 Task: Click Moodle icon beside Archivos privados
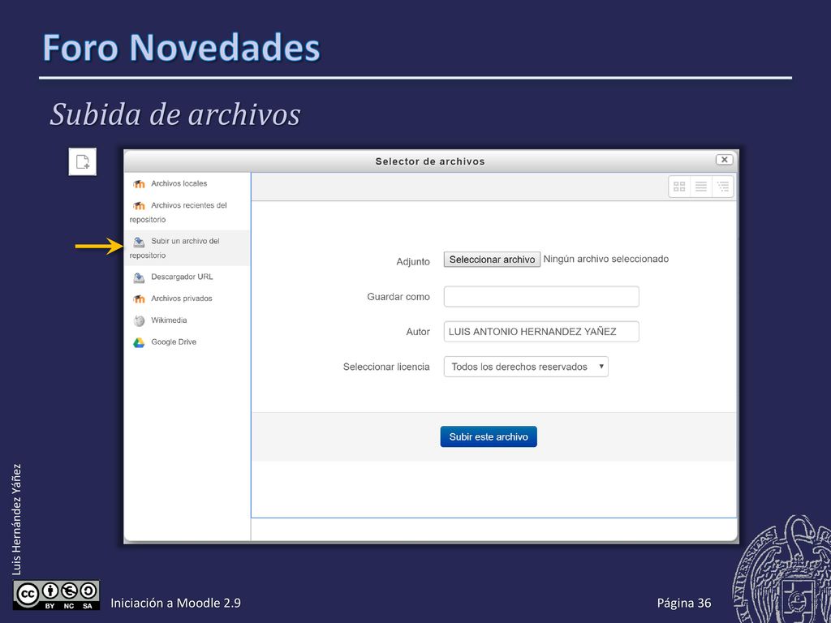point(139,299)
